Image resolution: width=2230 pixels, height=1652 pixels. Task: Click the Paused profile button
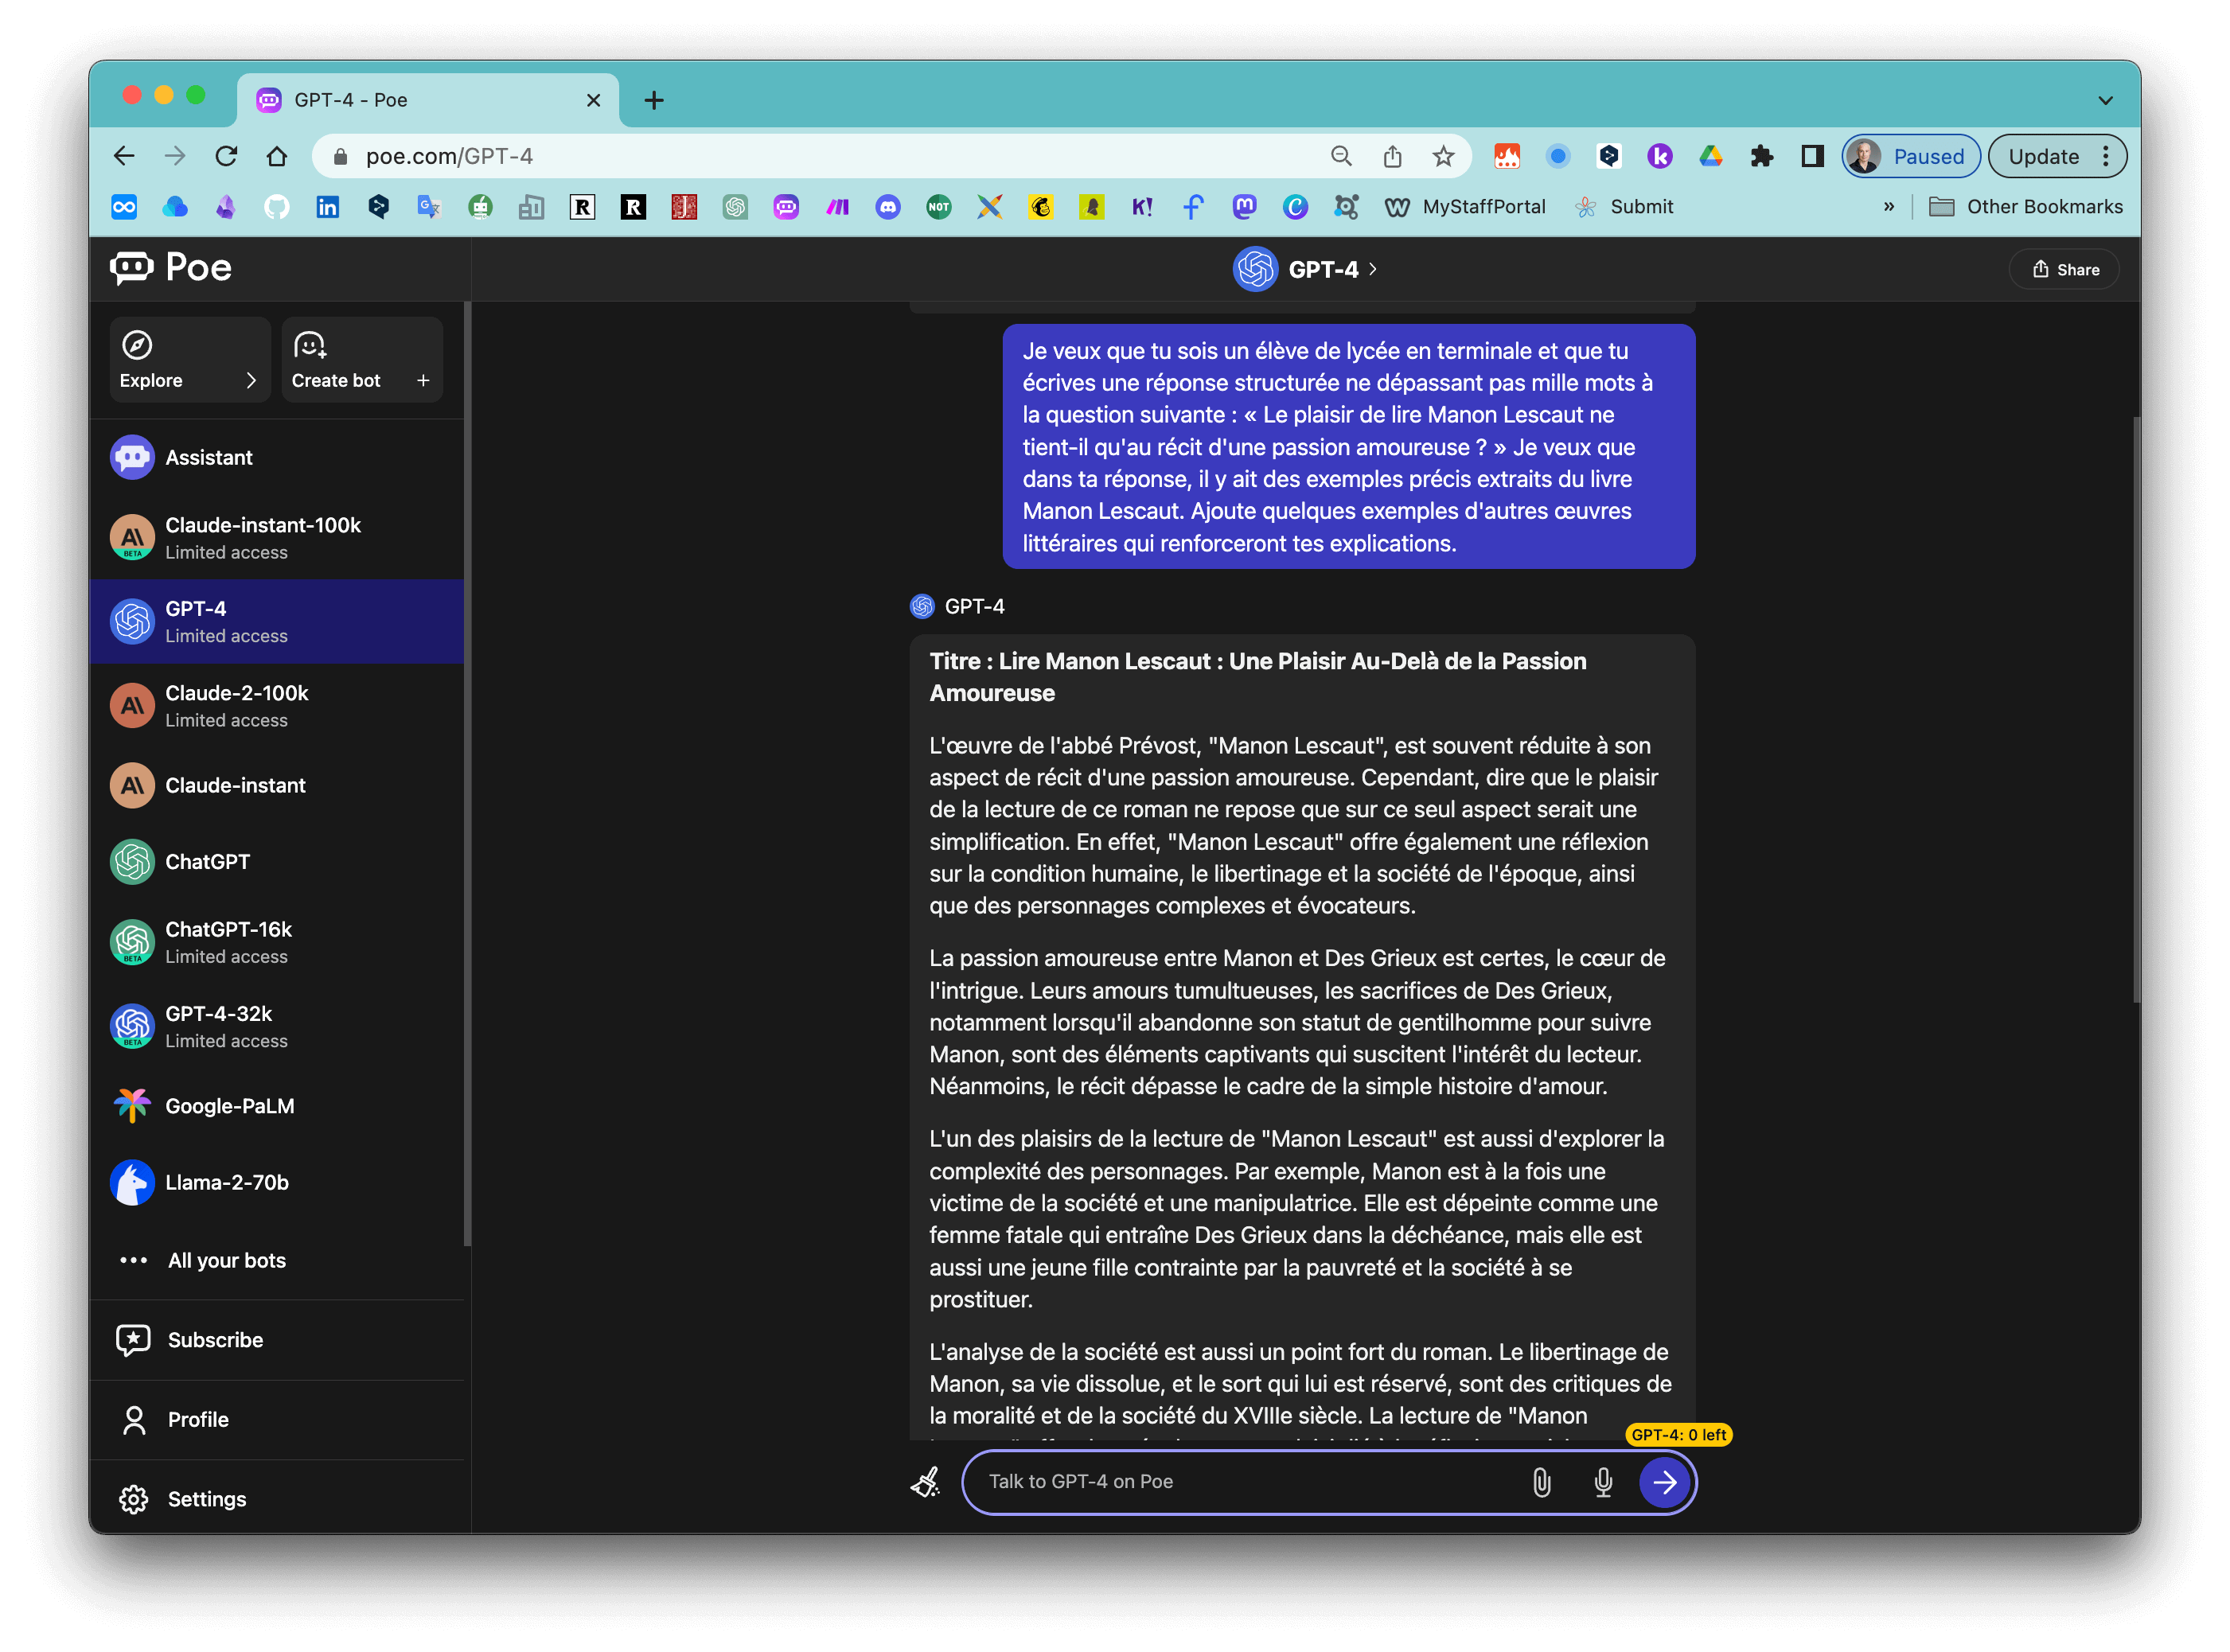[1912, 156]
